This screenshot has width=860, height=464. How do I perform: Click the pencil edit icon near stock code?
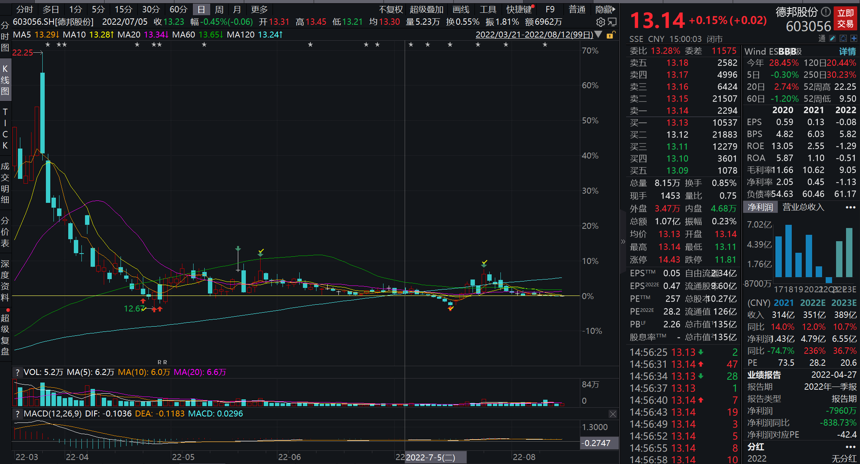(x=832, y=38)
